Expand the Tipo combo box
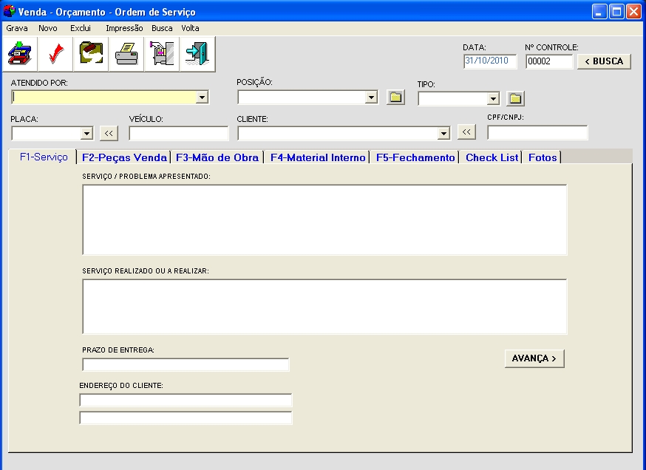Screen dimensions: 646x470 (494, 99)
